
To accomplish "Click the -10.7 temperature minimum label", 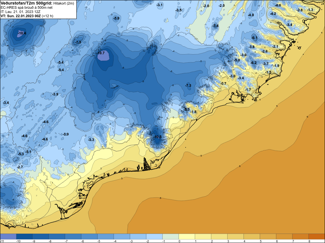I will [x=101, y=53].
